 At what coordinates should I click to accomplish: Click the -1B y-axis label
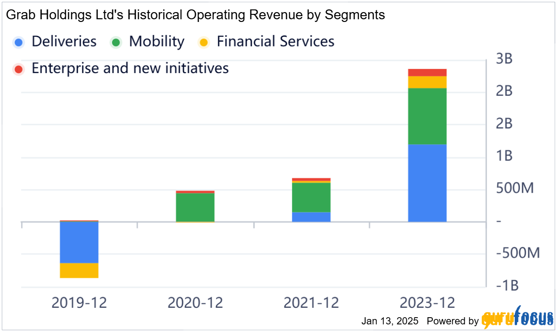coord(507,285)
